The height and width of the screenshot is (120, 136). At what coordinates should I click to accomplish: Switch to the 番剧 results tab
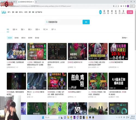pos(23,29)
